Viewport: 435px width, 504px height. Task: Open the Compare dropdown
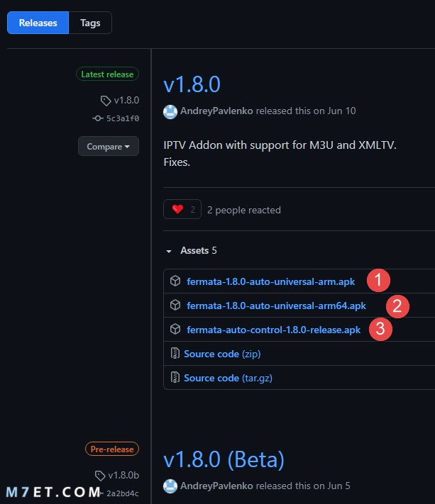[x=109, y=146]
